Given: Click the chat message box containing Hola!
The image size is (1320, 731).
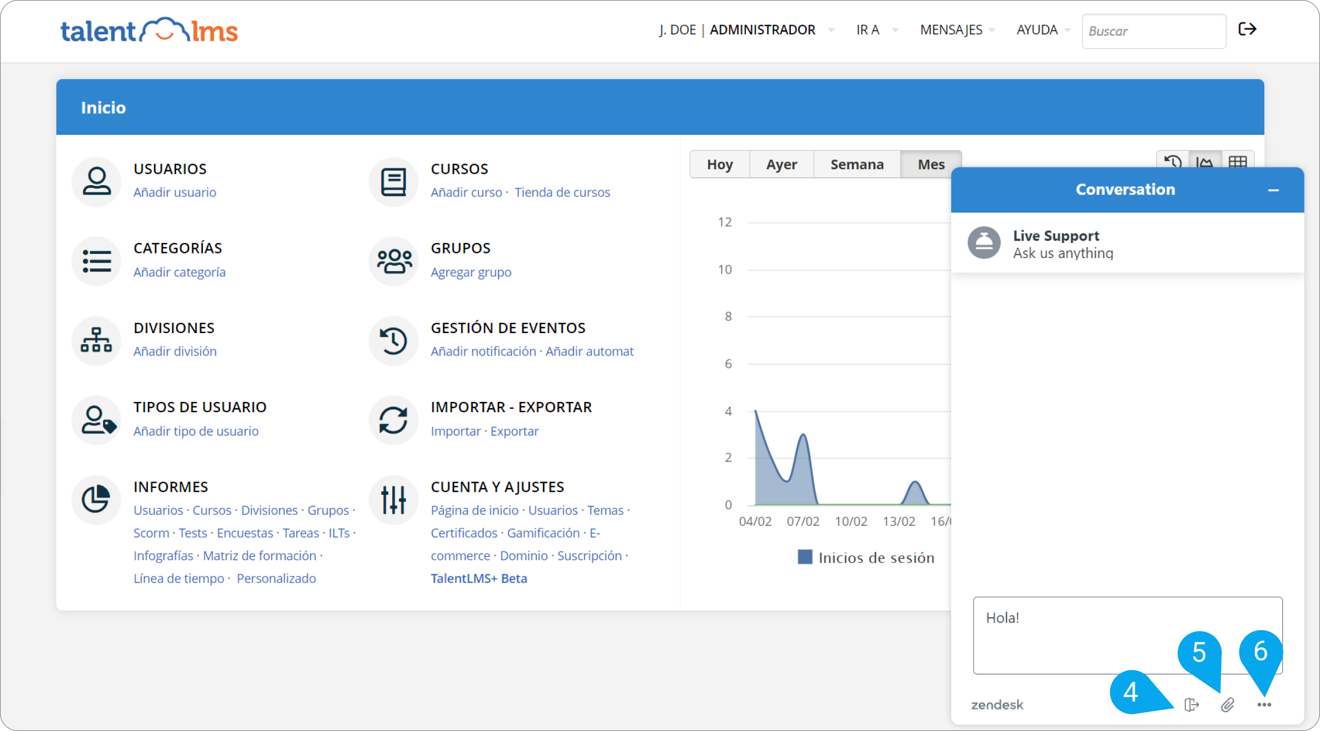Looking at the screenshot, I should coord(1127,635).
